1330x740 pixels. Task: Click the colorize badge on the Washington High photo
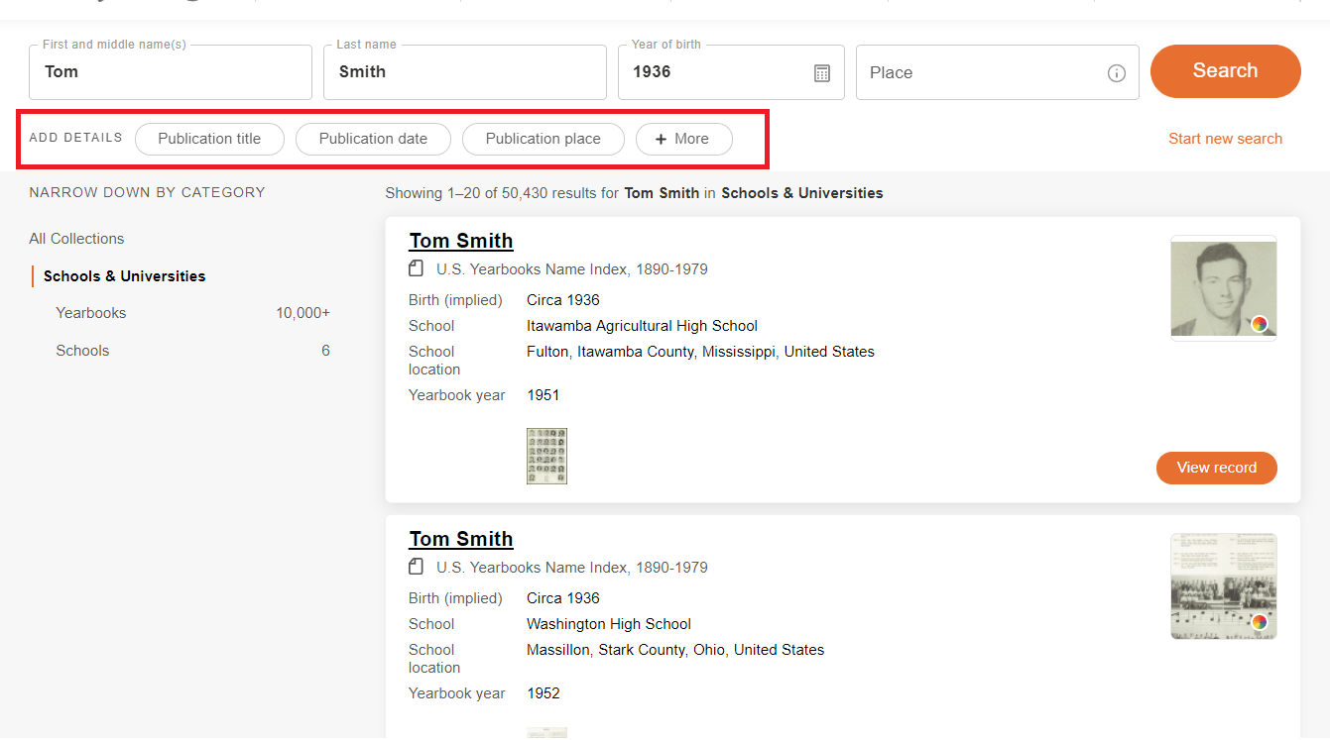(1259, 622)
